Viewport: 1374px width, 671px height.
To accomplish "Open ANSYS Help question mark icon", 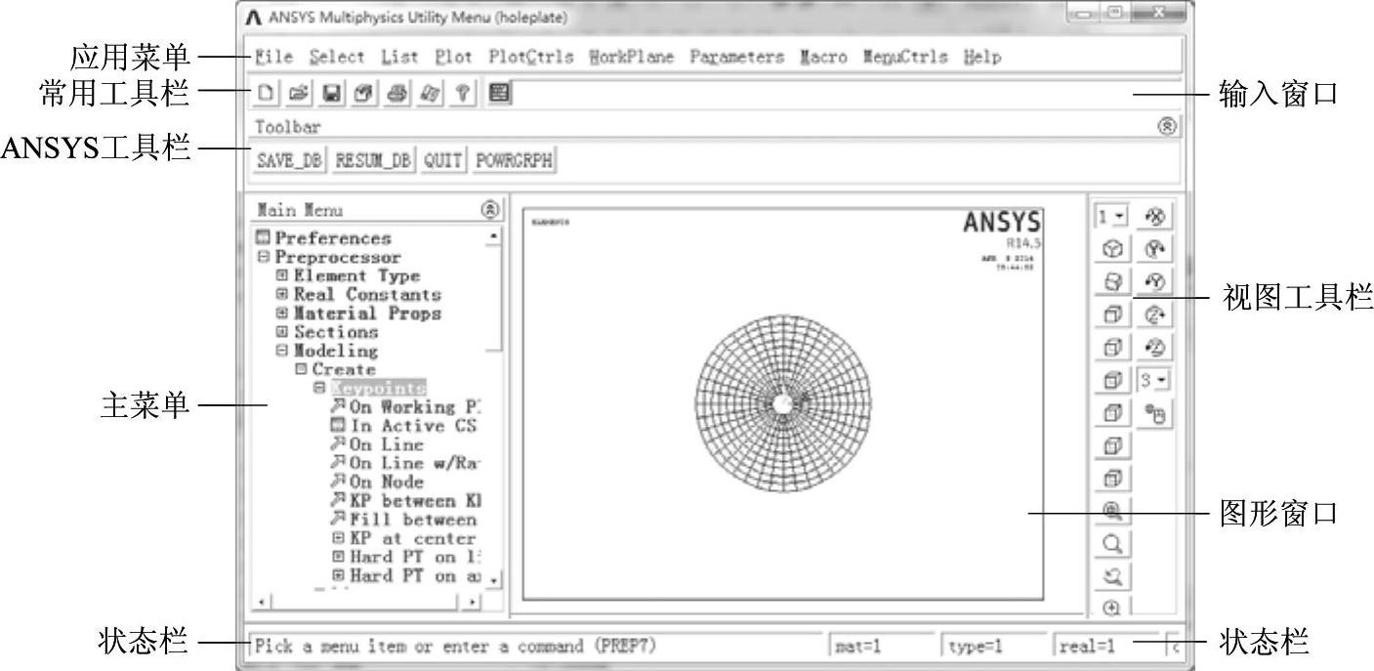I will click(465, 94).
